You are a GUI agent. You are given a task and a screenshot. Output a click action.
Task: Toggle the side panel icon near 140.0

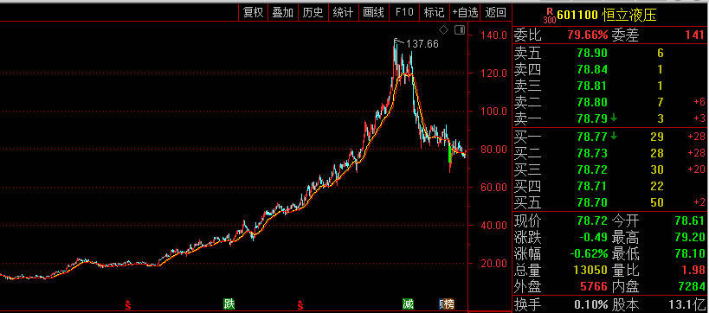pos(460,30)
